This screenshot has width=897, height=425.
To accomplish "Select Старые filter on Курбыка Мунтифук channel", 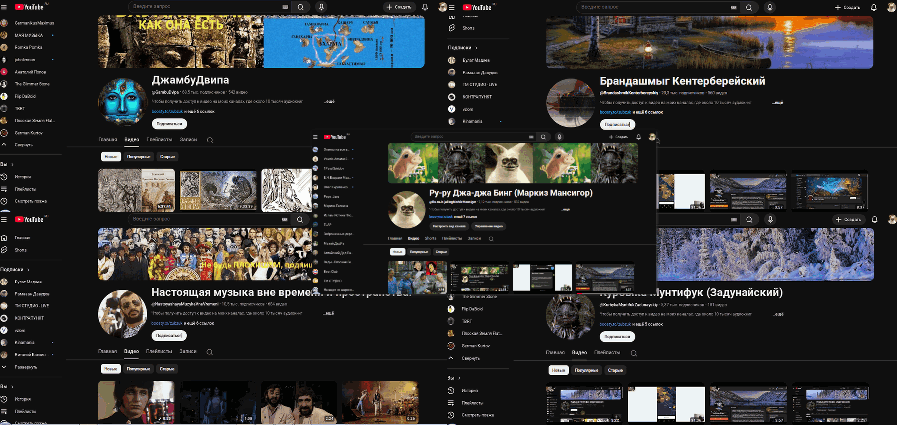I will (615, 370).
